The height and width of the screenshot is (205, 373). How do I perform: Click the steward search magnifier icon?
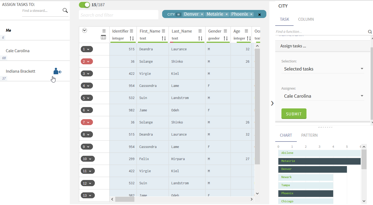(65, 10)
